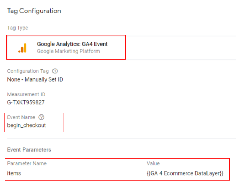Click the empty area right of tag type
The height and width of the screenshot is (189, 241).
click(x=181, y=48)
